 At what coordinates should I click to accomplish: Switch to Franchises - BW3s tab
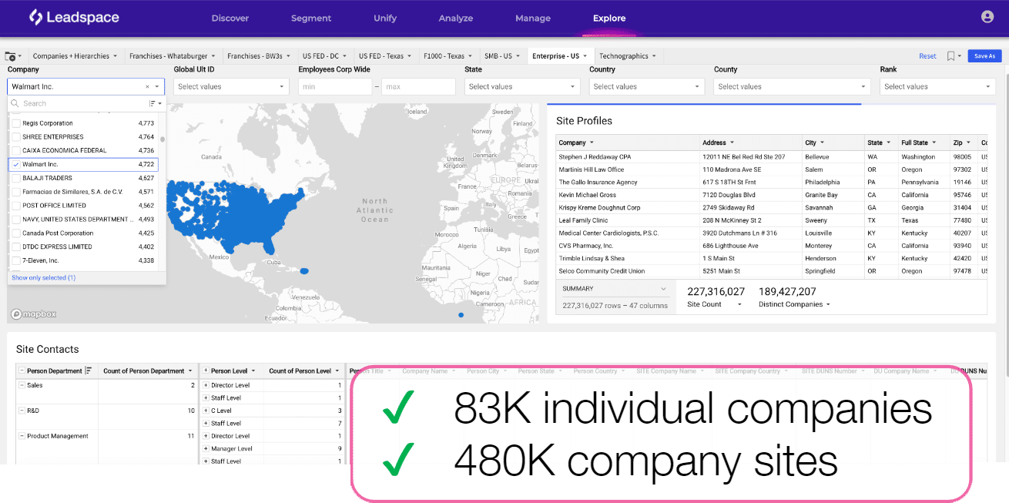260,56
